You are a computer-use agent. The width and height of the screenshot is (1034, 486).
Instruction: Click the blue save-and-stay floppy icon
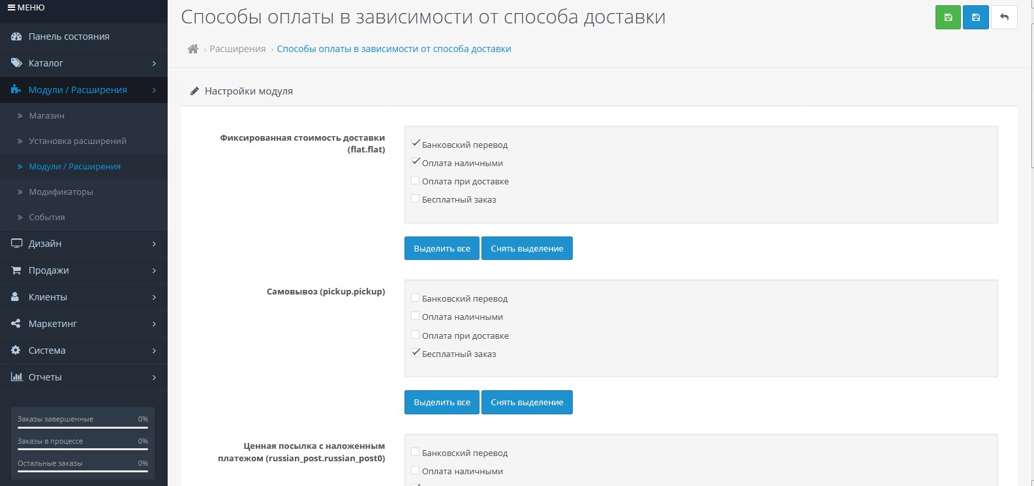tap(976, 18)
